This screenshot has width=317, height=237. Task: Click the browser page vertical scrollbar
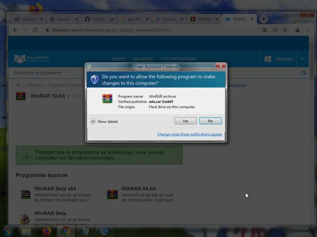pos(311,60)
